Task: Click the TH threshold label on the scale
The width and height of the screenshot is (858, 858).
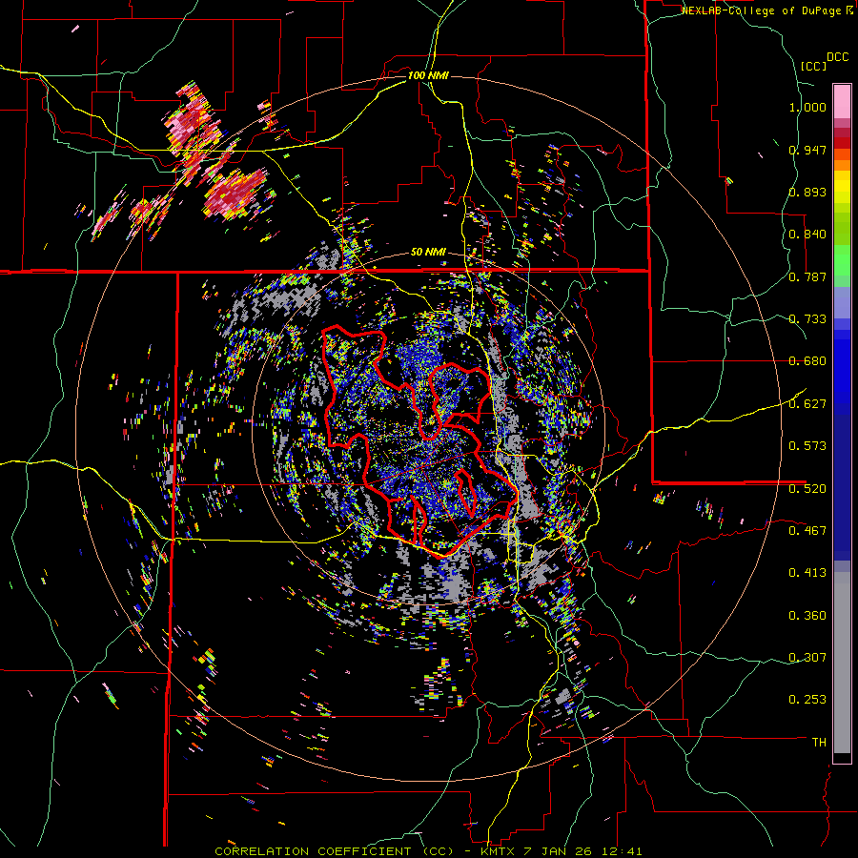Action: pyautogui.click(x=819, y=743)
